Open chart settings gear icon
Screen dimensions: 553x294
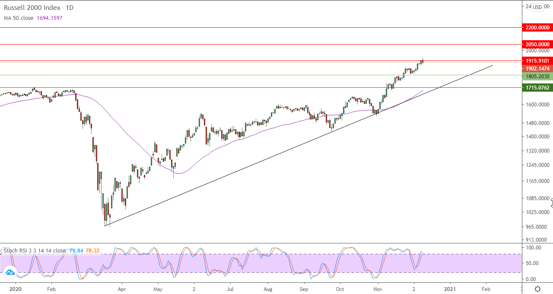coord(537,289)
